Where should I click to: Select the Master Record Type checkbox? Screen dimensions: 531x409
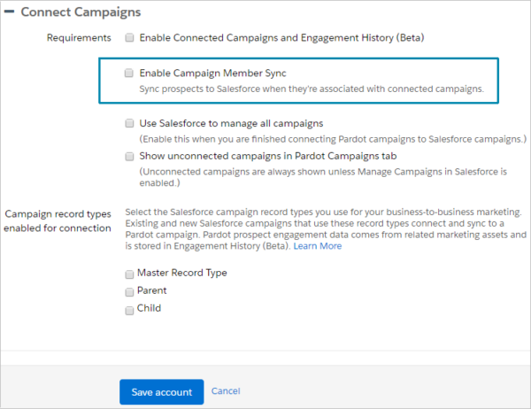129,274
